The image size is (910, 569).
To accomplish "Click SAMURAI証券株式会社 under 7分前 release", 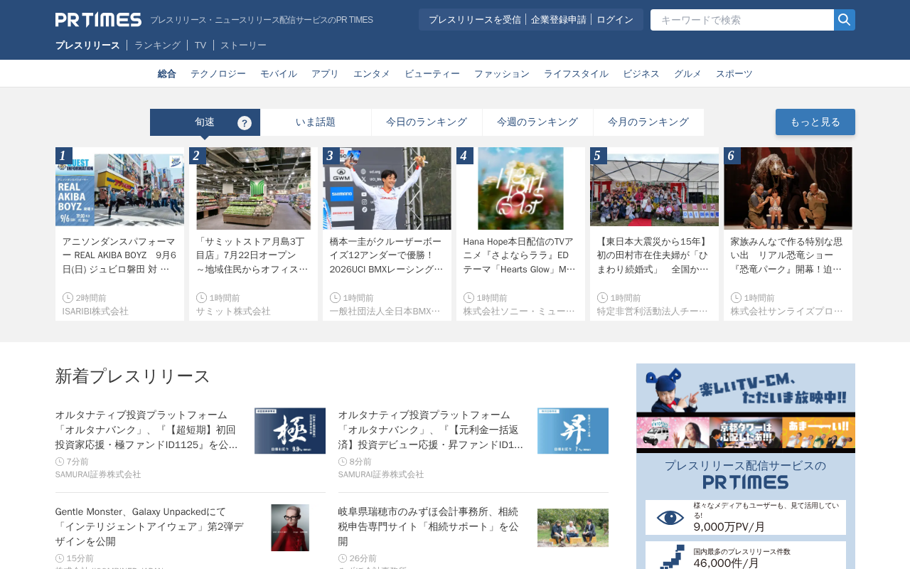I will pyautogui.click(x=98, y=474).
